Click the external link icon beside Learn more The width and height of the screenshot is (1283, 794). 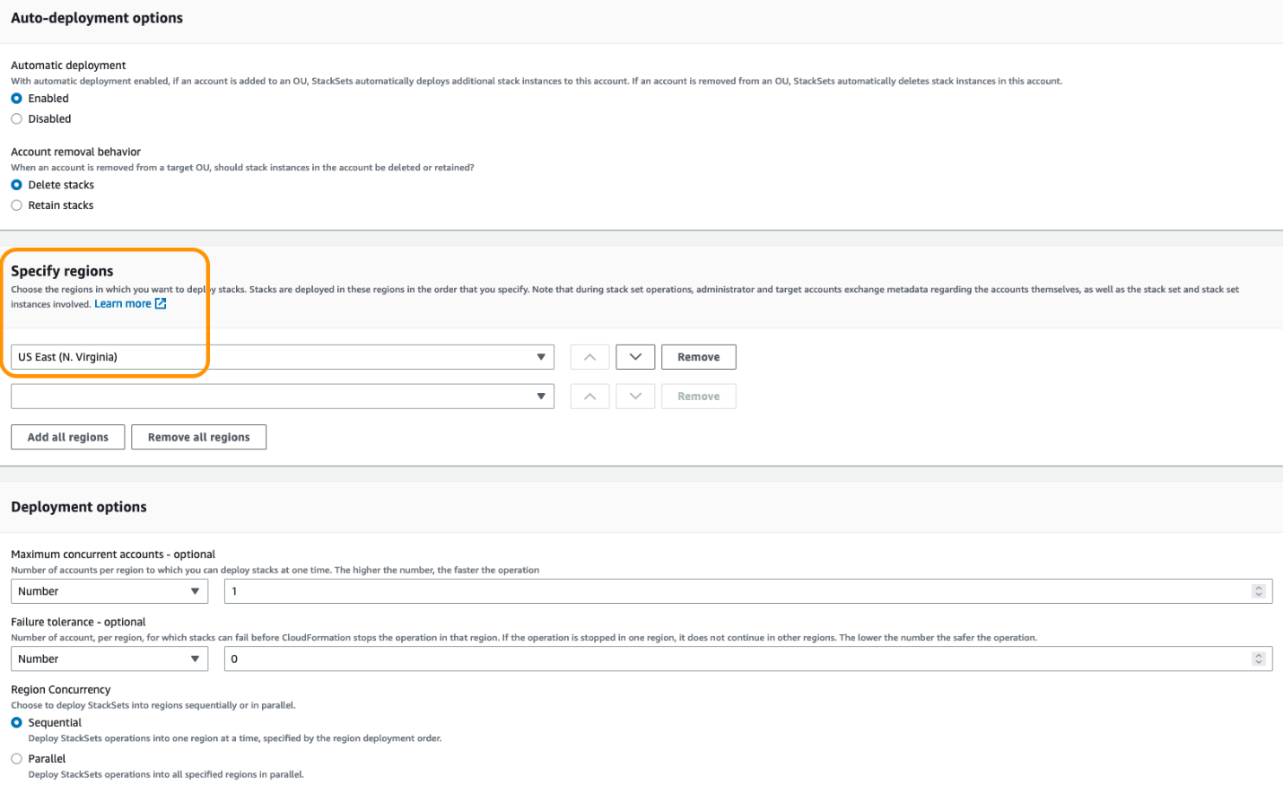160,303
